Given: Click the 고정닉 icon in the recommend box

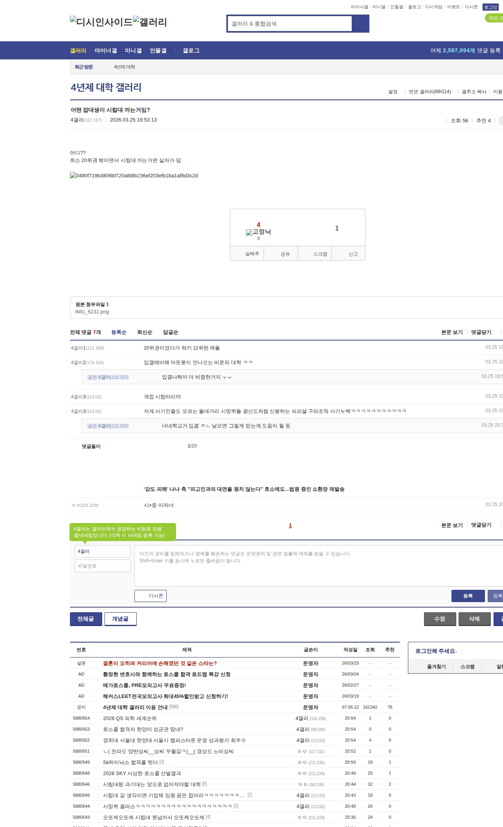Looking at the screenshot, I should (258, 232).
